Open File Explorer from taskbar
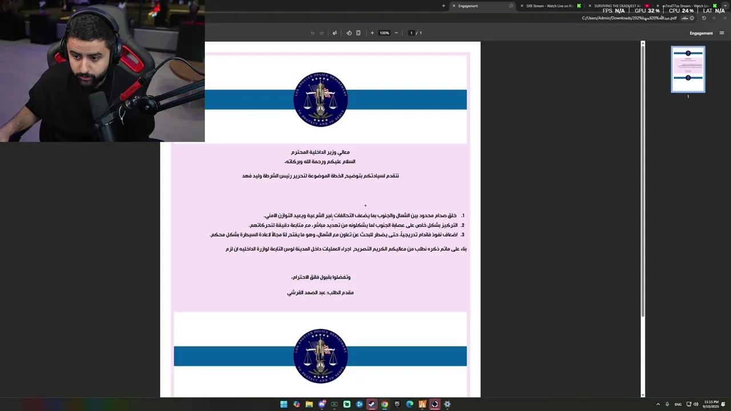The height and width of the screenshot is (411, 731). tap(309, 404)
